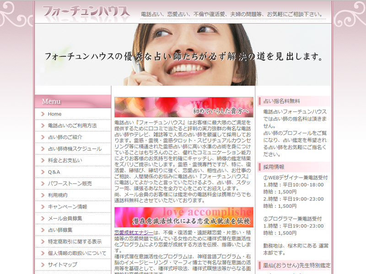The height and width of the screenshot is (274, 366).
Task: View 占い師待機スケジュール page
Action: tap(75, 149)
